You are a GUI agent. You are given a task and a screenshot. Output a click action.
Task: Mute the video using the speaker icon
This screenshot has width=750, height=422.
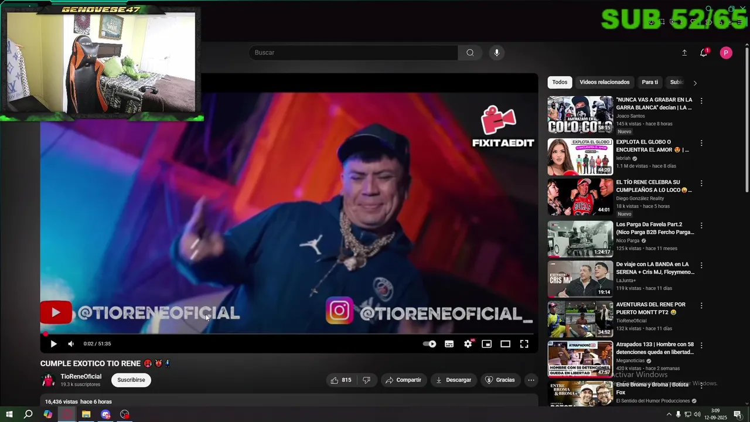tap(71, 344)
